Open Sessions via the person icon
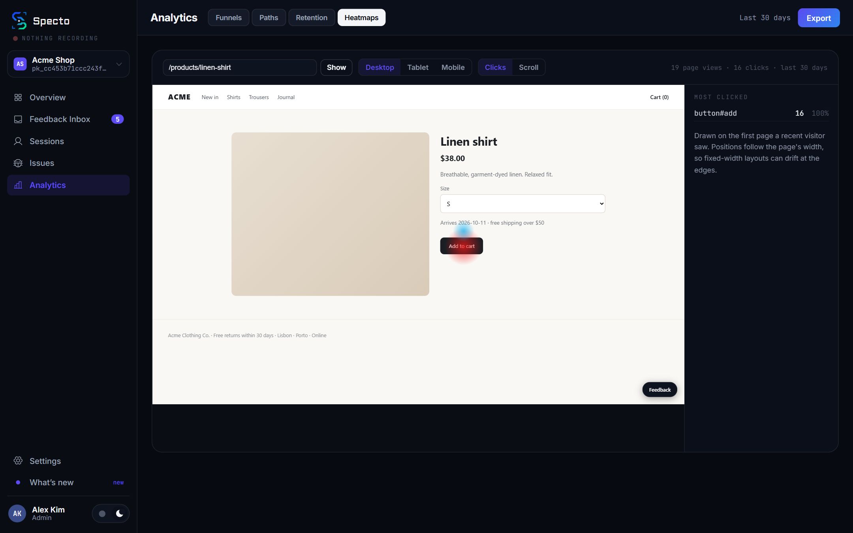The width and height of the screenshot is (853, 533). click(18, 141)
